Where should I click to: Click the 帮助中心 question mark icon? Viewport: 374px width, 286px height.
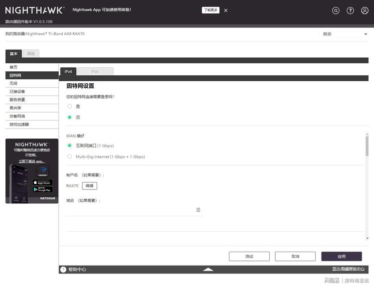click(63, 270)
